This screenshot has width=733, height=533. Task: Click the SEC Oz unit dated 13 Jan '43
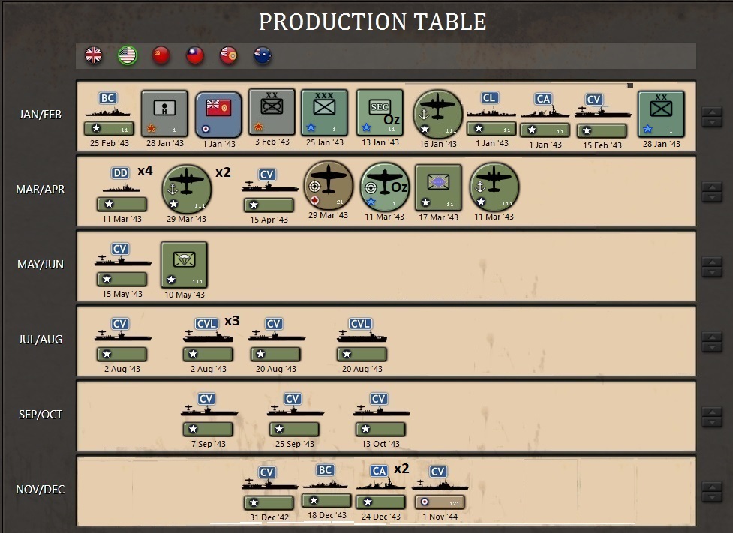[x=380, y=113]
